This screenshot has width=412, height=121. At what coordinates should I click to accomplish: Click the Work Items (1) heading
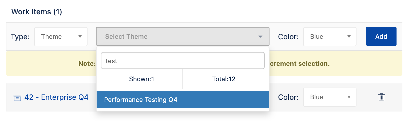click(37, 12)
